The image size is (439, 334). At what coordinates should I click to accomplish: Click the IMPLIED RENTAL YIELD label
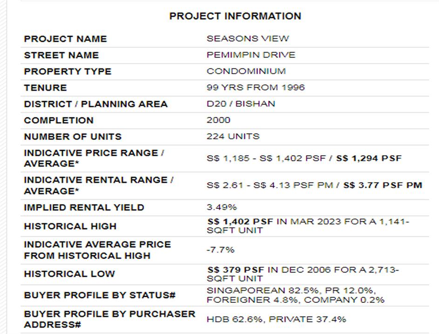point(84,207)
